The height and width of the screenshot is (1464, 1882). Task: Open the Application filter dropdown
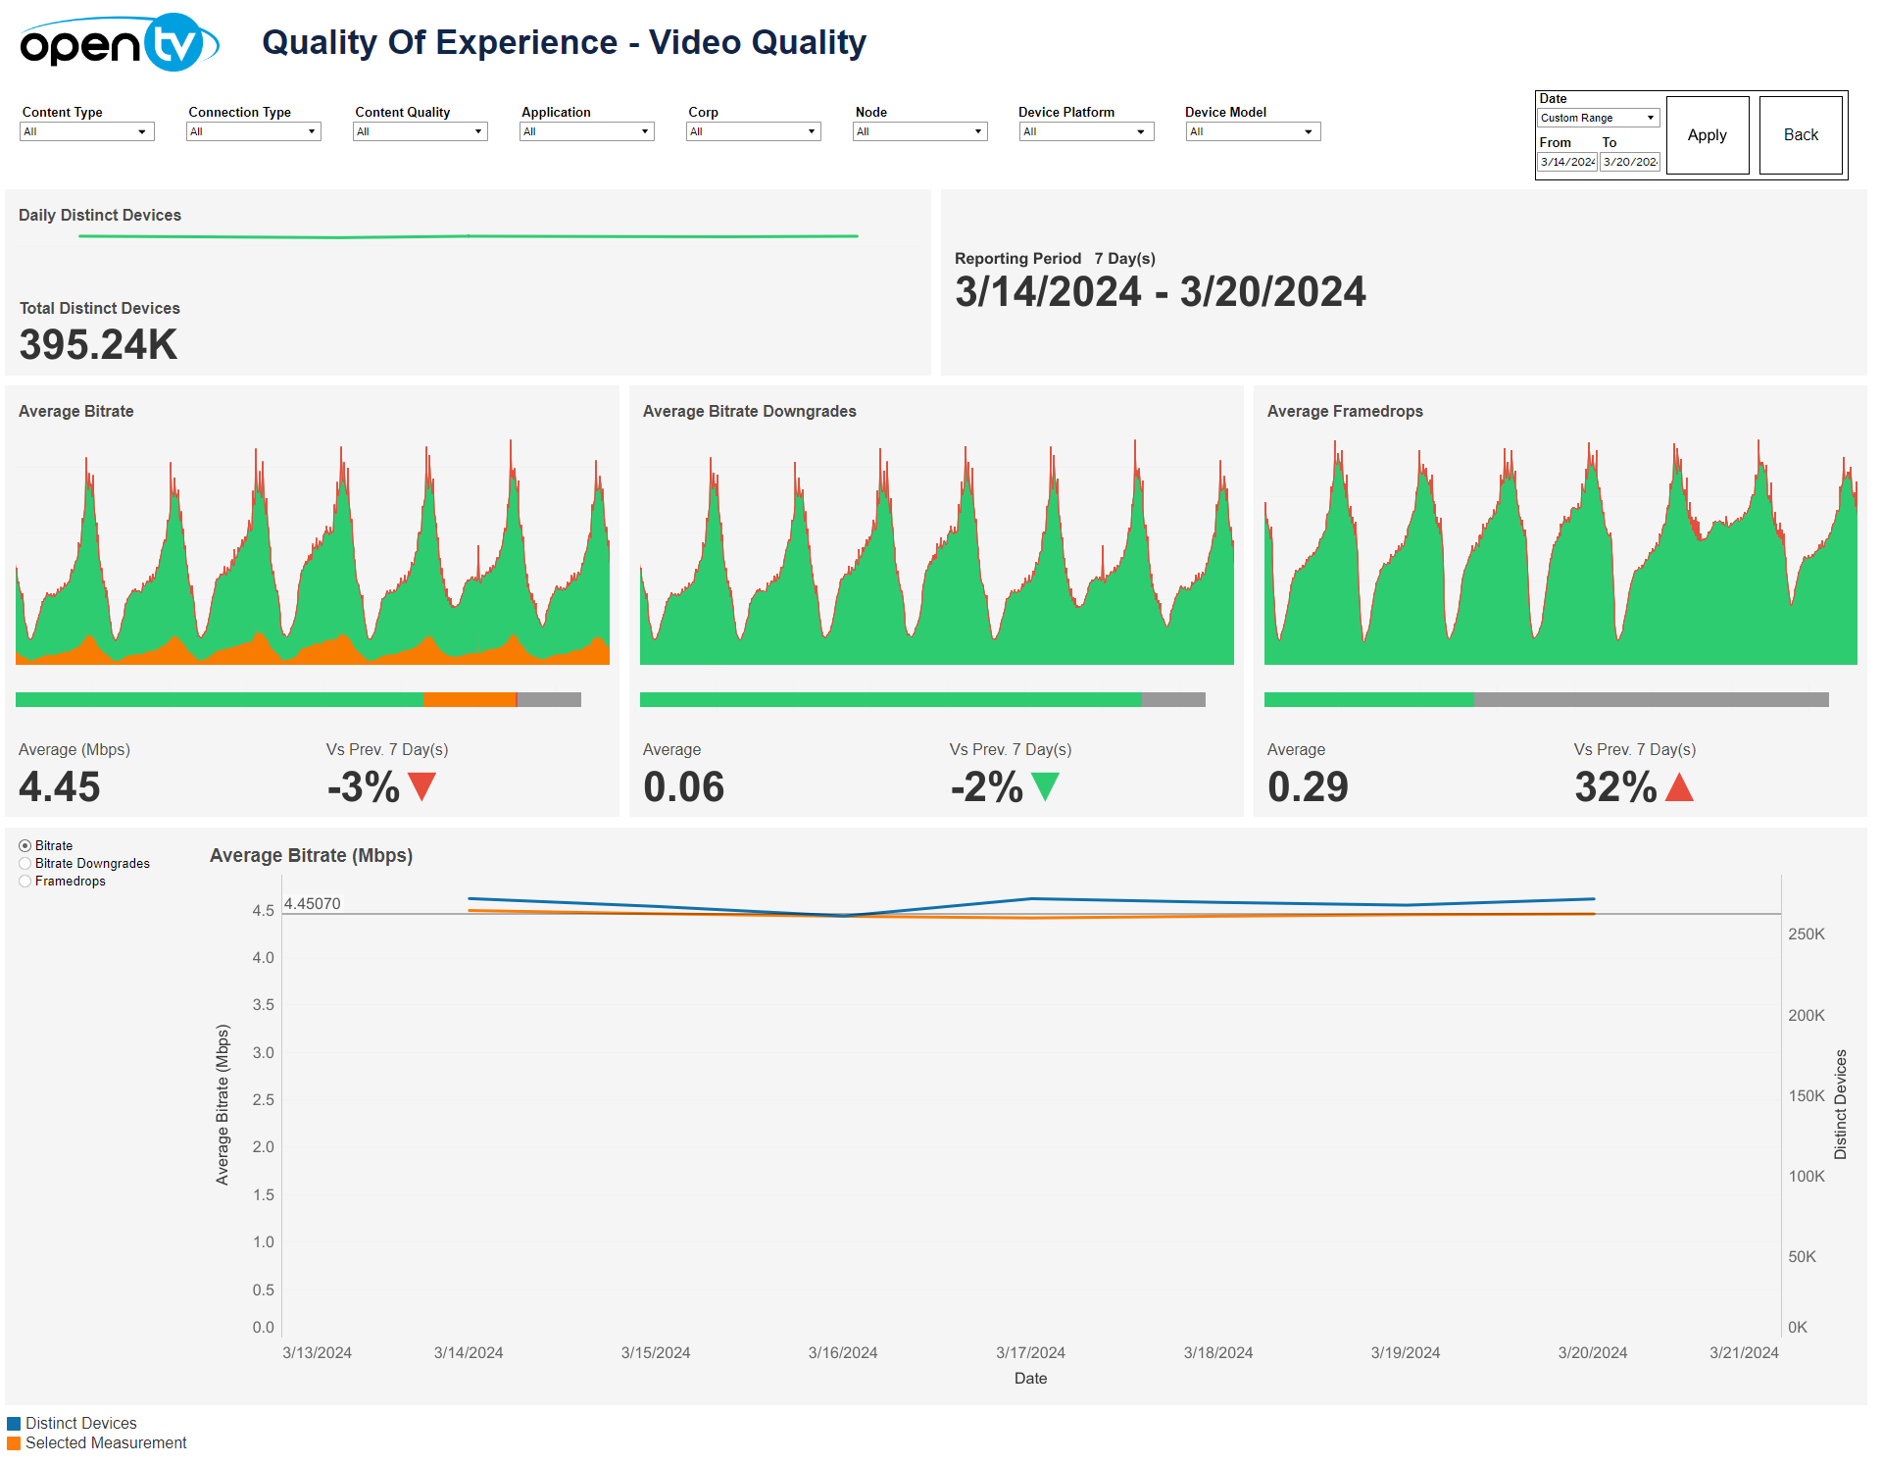[x=587, y=131]
